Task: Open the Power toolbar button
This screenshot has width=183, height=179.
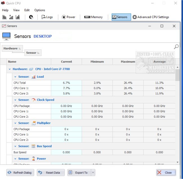Action: [68, 17]
